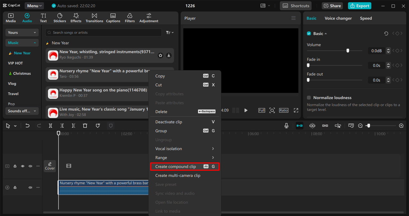Lock the video track
Image resolution: width=409 pixels, height=216 pixels.
point(15,166)
